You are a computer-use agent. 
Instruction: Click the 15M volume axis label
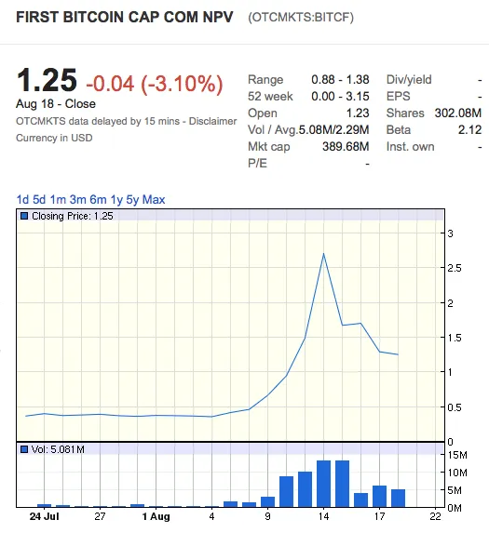tap(457, 455)
